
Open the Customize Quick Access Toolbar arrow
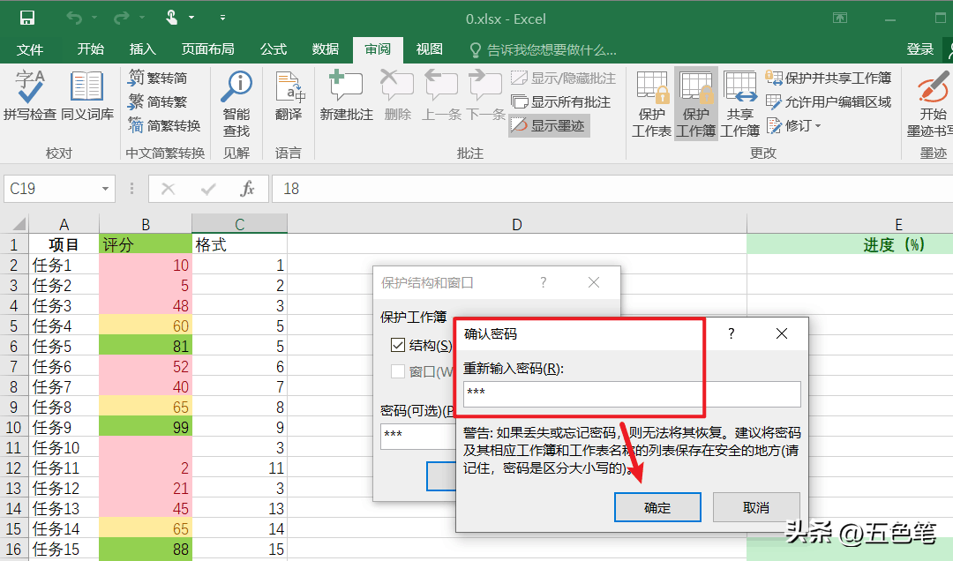tap(222, 19)
